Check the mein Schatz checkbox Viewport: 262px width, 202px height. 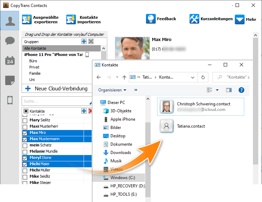tap(25, 146)
